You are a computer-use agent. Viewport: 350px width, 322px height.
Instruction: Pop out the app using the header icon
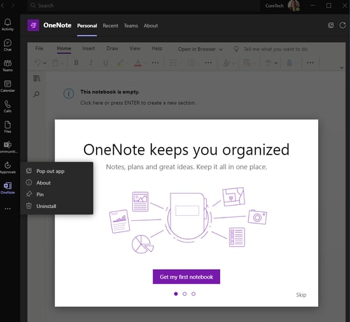pos(331,25)
